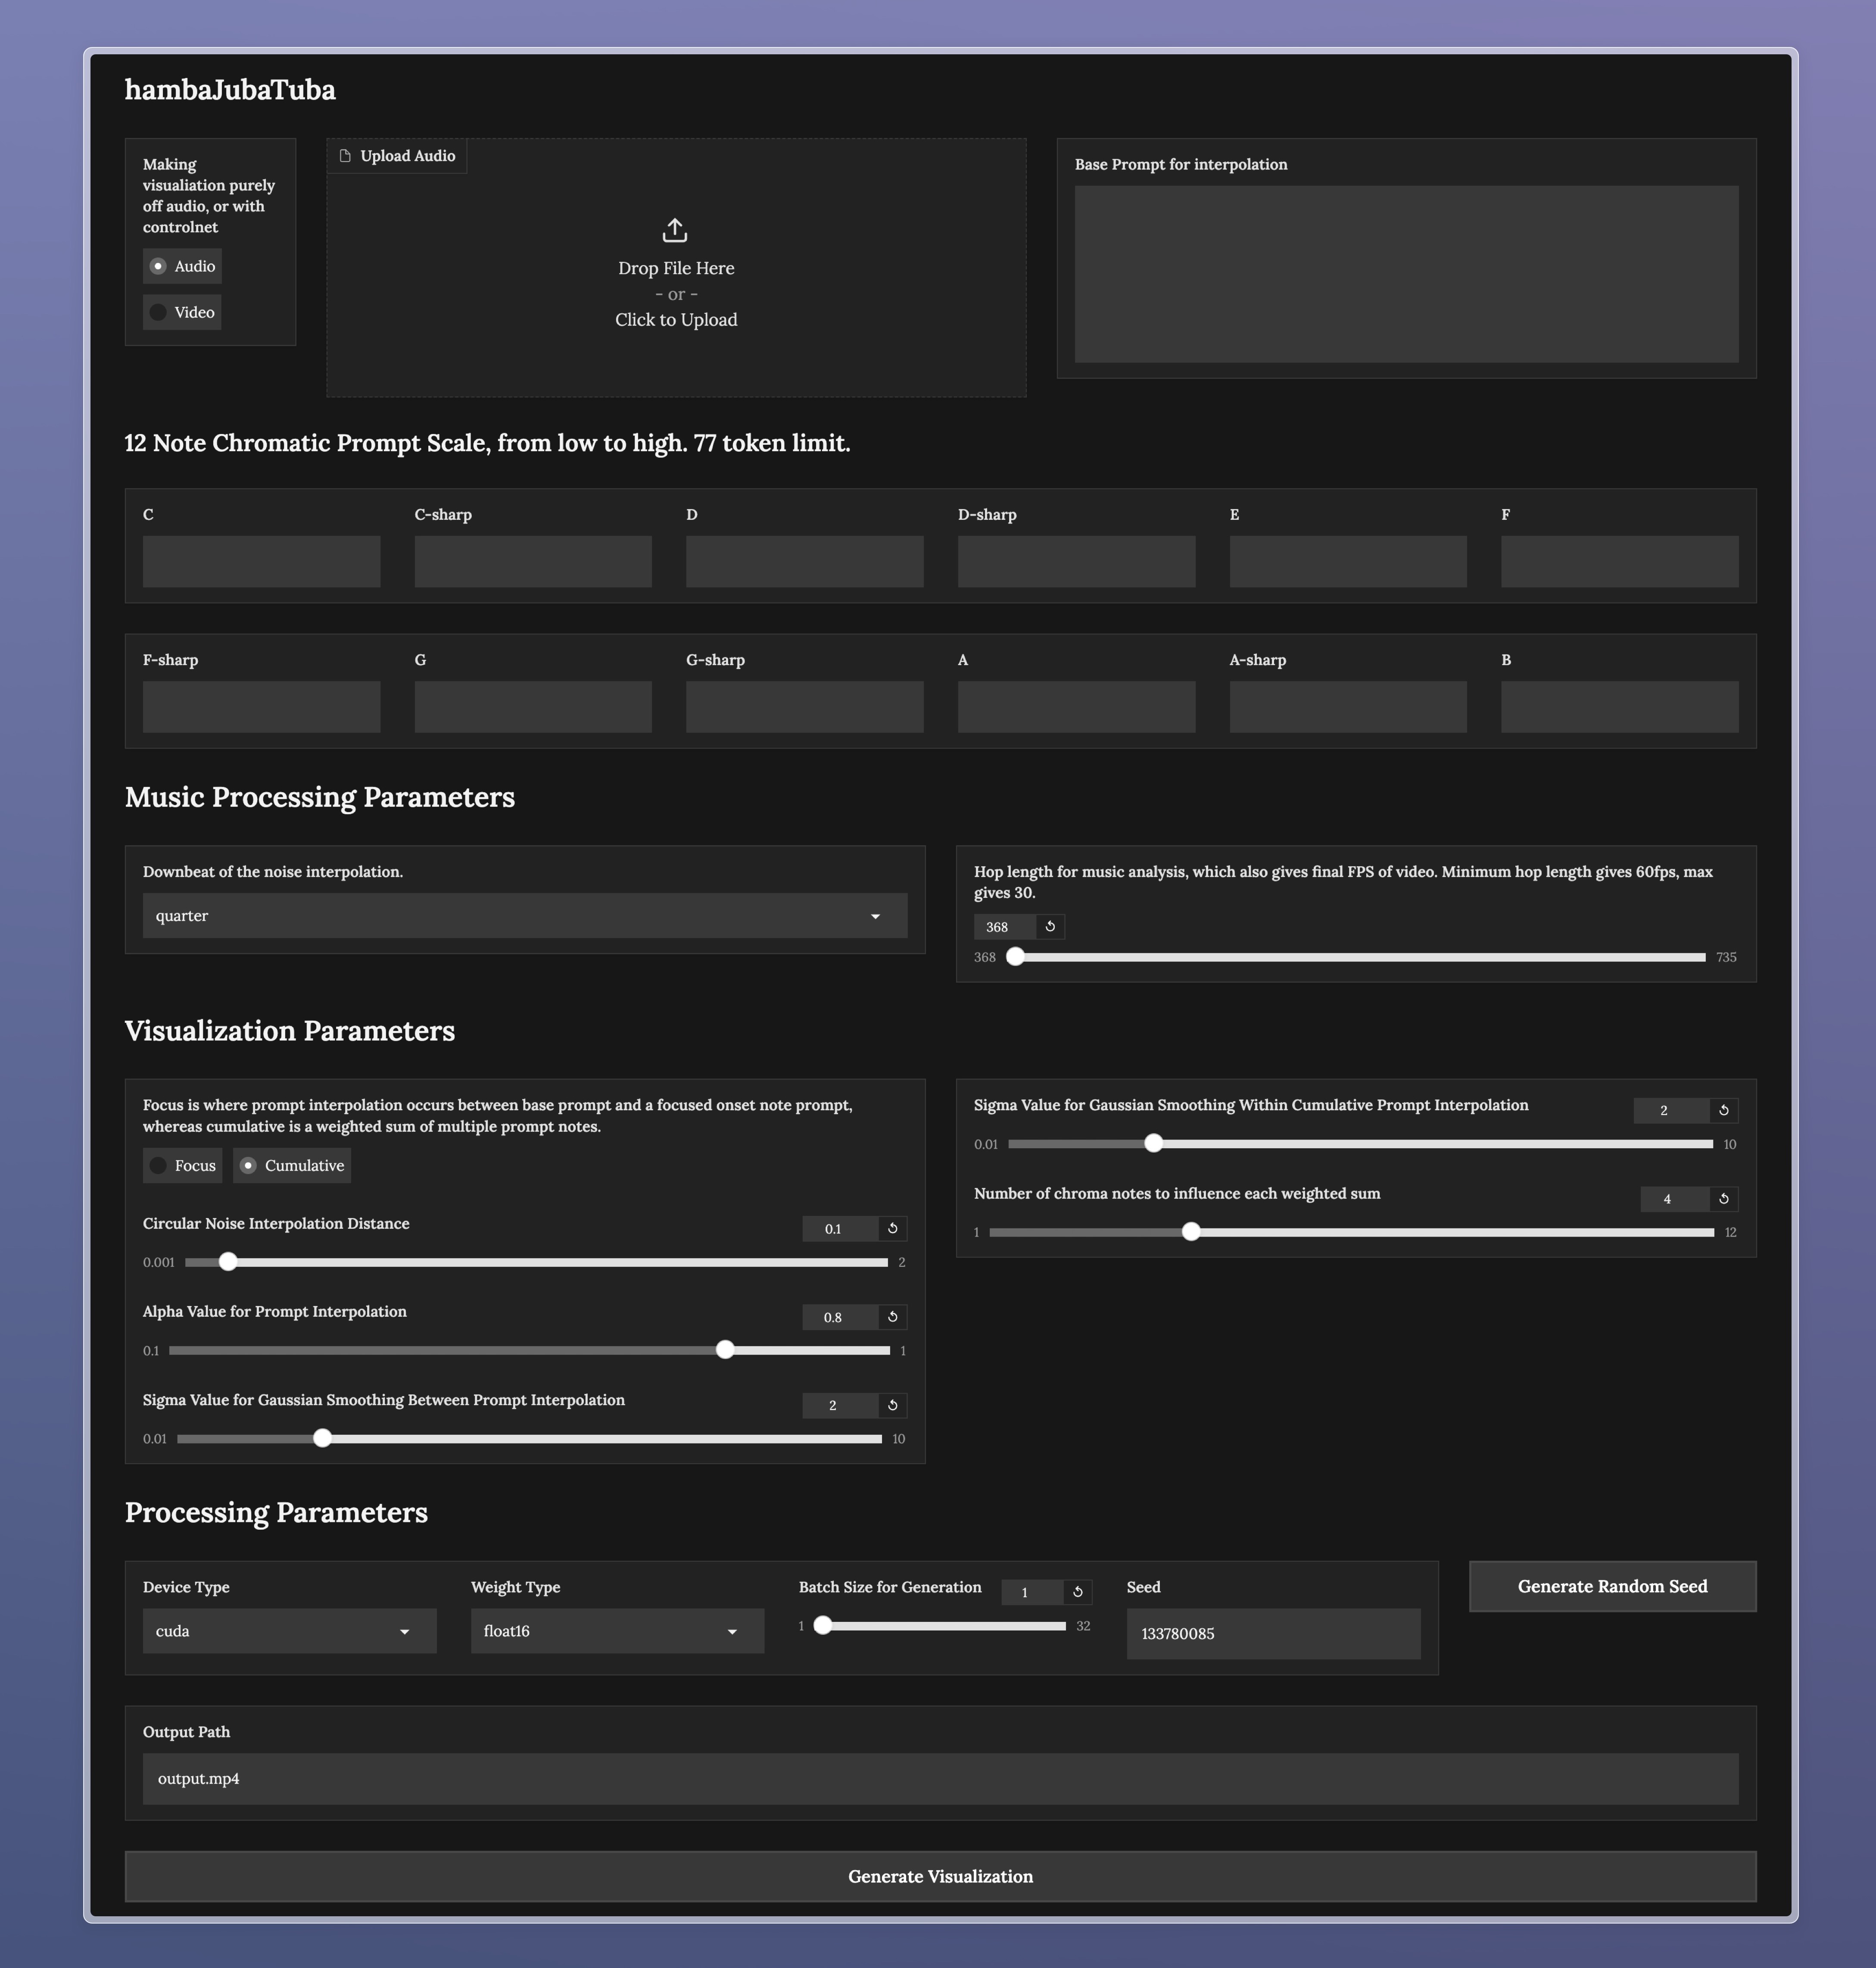Adjust the Hop length slider handle

pyautogui.click(x=1015, y=957)
